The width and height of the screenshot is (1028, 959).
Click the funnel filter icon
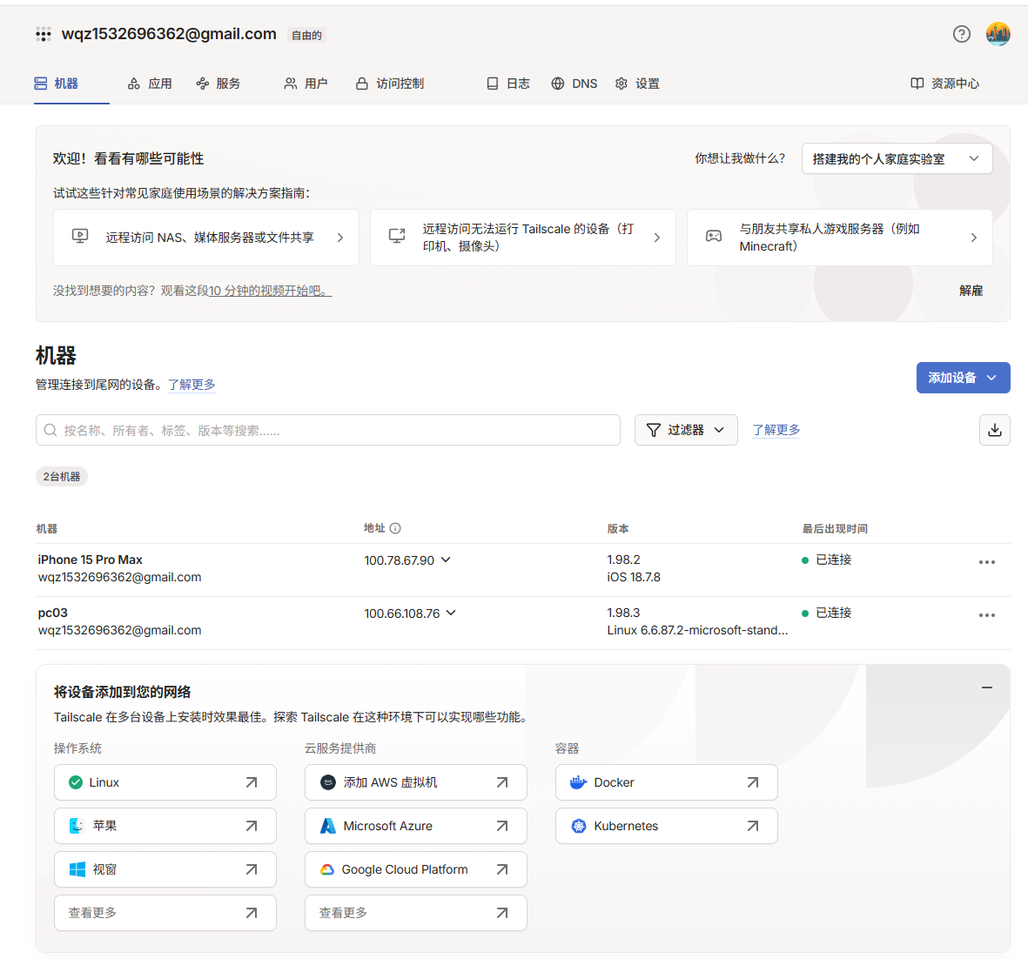coord(654,430)
